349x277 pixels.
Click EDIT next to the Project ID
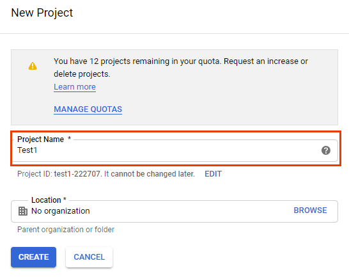click(213, 174)
